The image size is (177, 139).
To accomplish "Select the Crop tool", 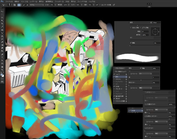I will [2, 24].
